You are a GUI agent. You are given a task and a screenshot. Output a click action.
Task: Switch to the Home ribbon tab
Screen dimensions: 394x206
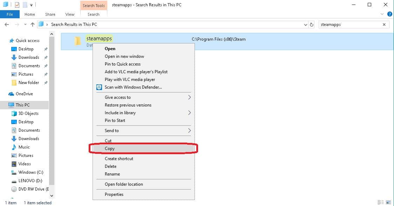tap(30, 14)
